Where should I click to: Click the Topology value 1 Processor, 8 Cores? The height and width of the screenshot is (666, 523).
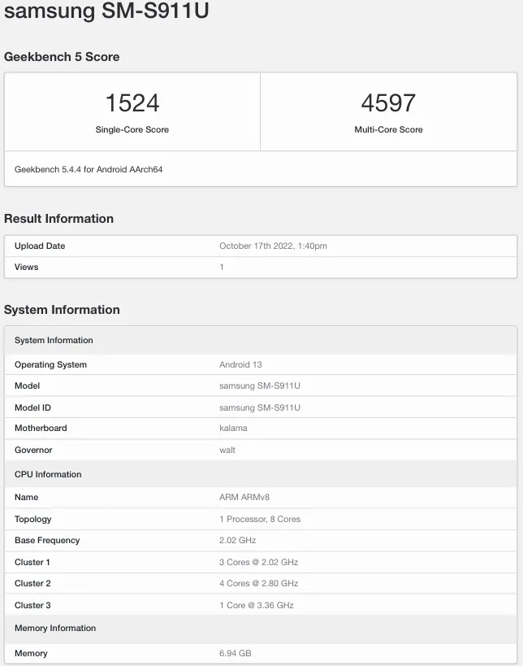[x=260, y=519]
